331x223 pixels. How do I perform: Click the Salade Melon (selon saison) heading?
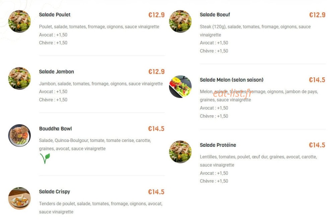point(232,80)
